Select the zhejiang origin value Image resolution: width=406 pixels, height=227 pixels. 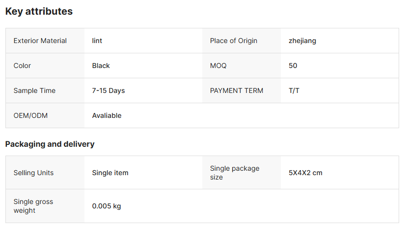tap(302, 41)
